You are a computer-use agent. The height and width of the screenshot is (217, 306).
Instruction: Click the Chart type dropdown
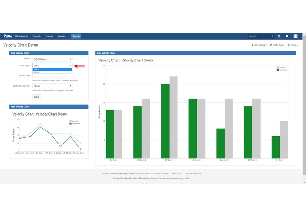click(x=52, y=65)
